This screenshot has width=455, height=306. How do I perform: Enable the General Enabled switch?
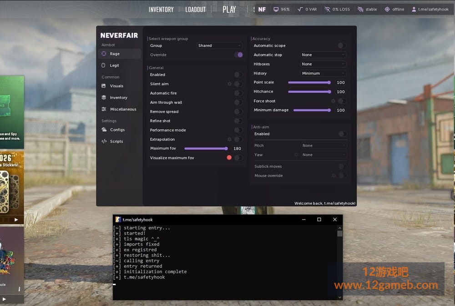click(x=238, y=75)
